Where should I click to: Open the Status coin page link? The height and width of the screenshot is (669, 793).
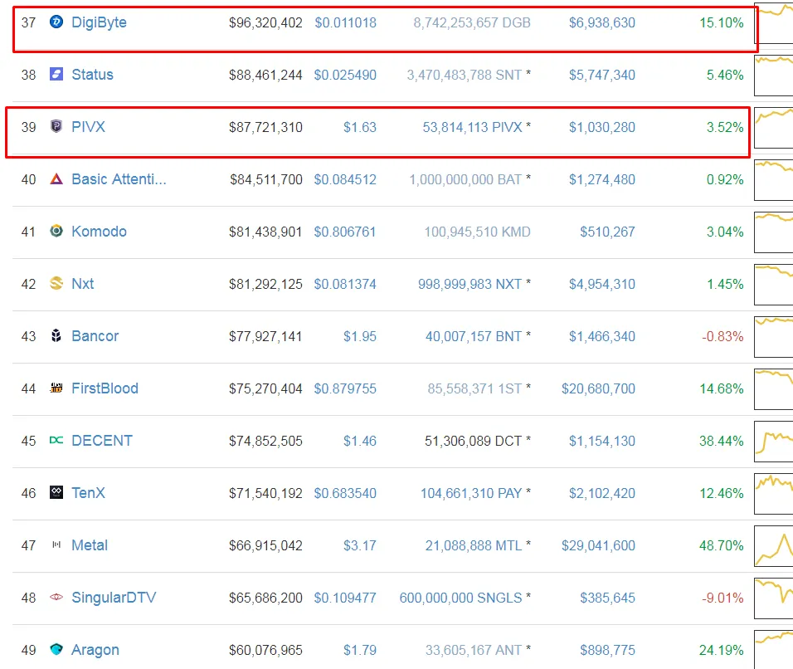(93, 75)
